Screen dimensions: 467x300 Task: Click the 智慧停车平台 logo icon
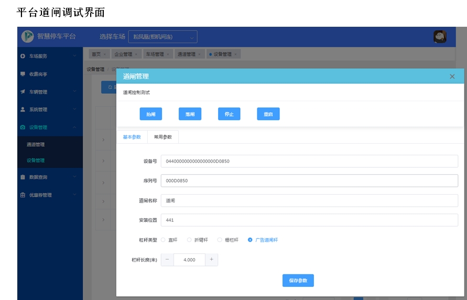27,36
